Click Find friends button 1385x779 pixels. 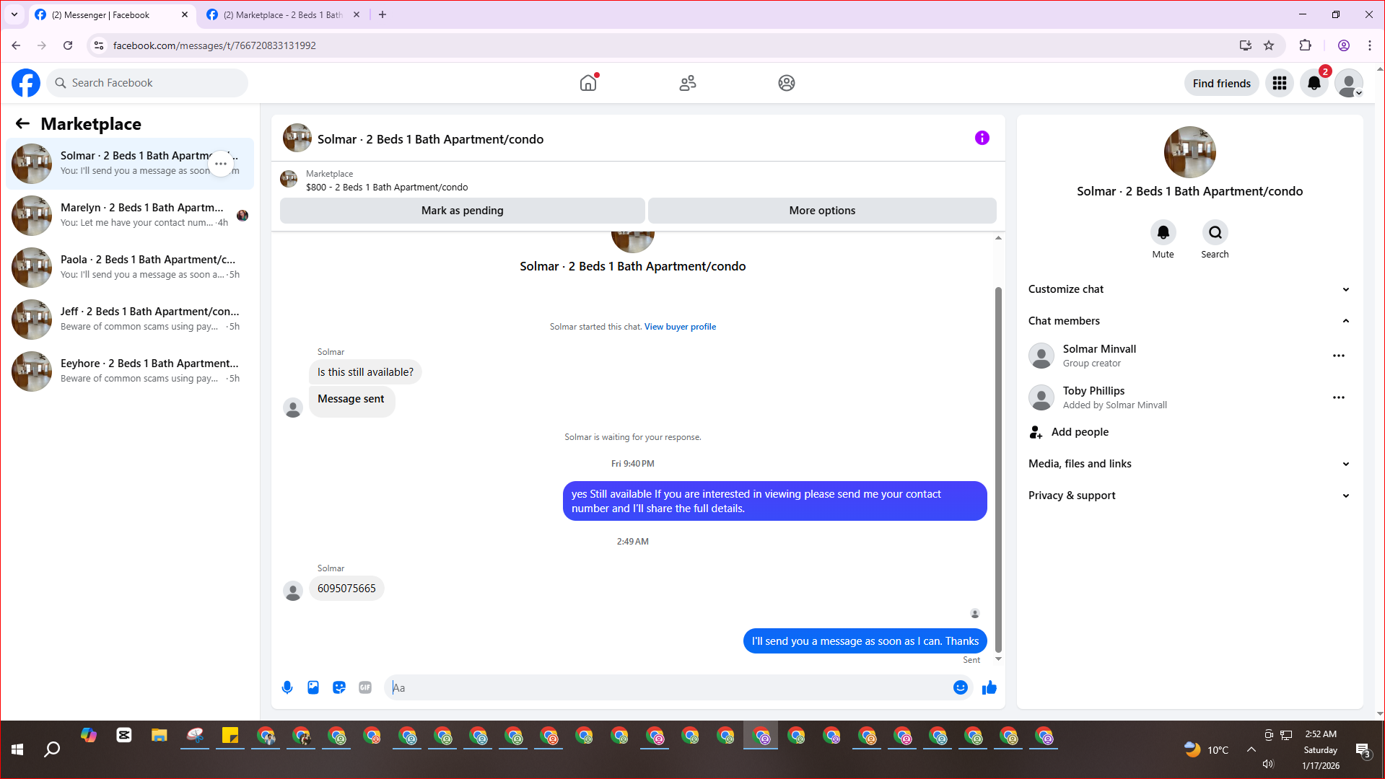coord(1221,84)
